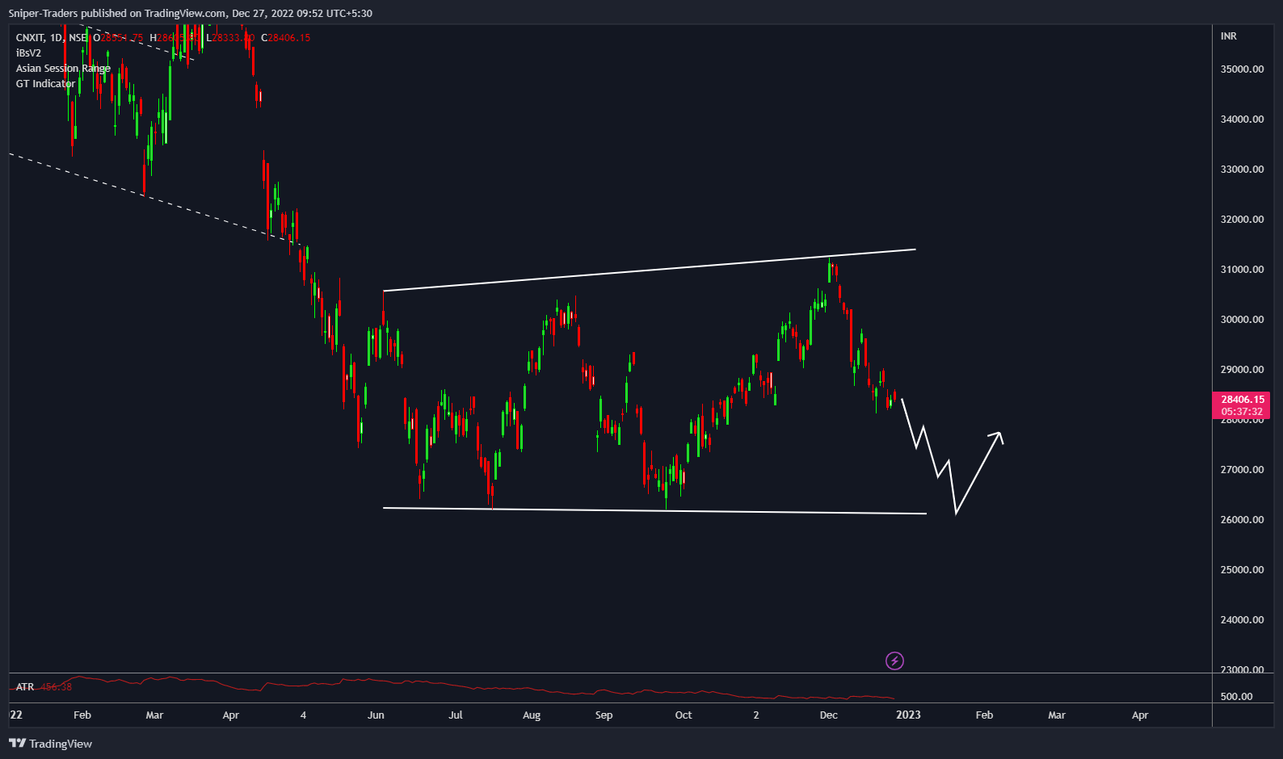Click the Jun label on time axis
1283x759 pixels.
pos(376,715)
